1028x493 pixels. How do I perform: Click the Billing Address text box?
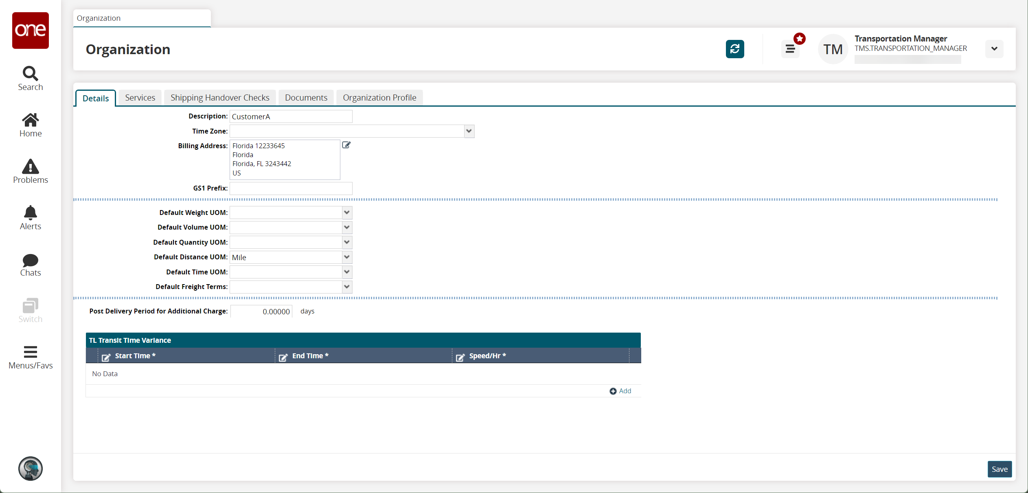point(285,160)
